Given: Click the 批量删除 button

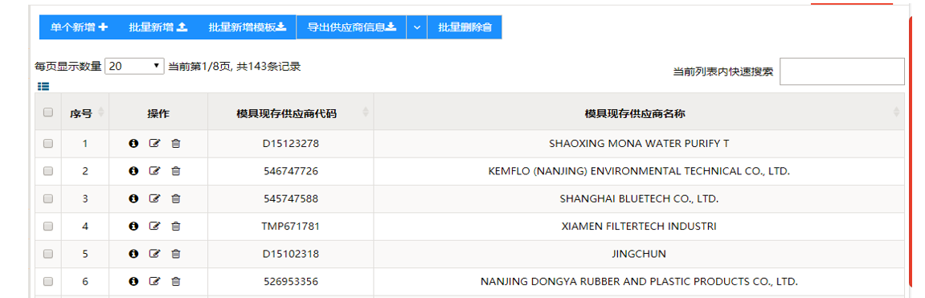Looking at the screenshot, I should click(x=465, y=27).
